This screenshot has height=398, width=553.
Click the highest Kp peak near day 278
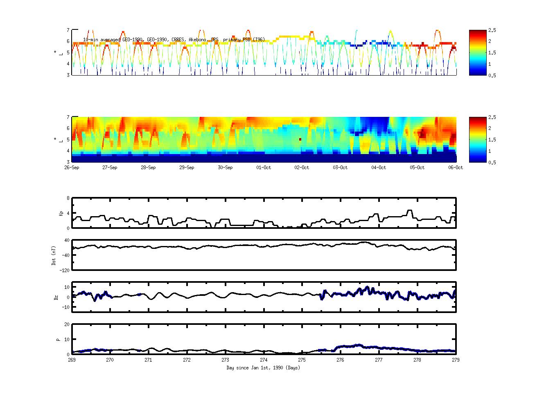[x=409, y=210]
